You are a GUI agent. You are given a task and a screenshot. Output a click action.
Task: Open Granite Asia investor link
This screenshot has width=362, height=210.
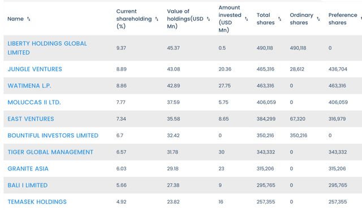coord(28,169)
